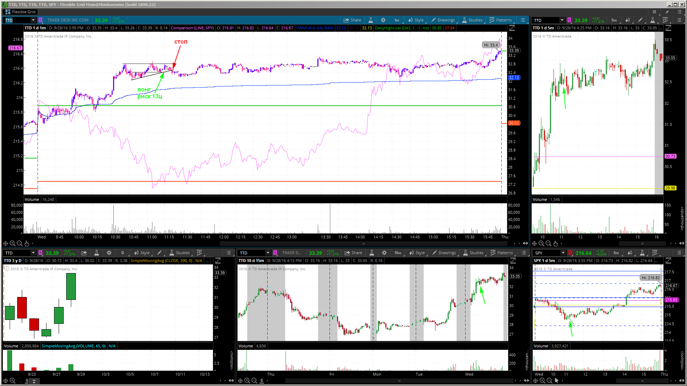Open the studies flask in the upper-right TTD chart
Screen dimensions: 687x386
[x=653, y=20]
